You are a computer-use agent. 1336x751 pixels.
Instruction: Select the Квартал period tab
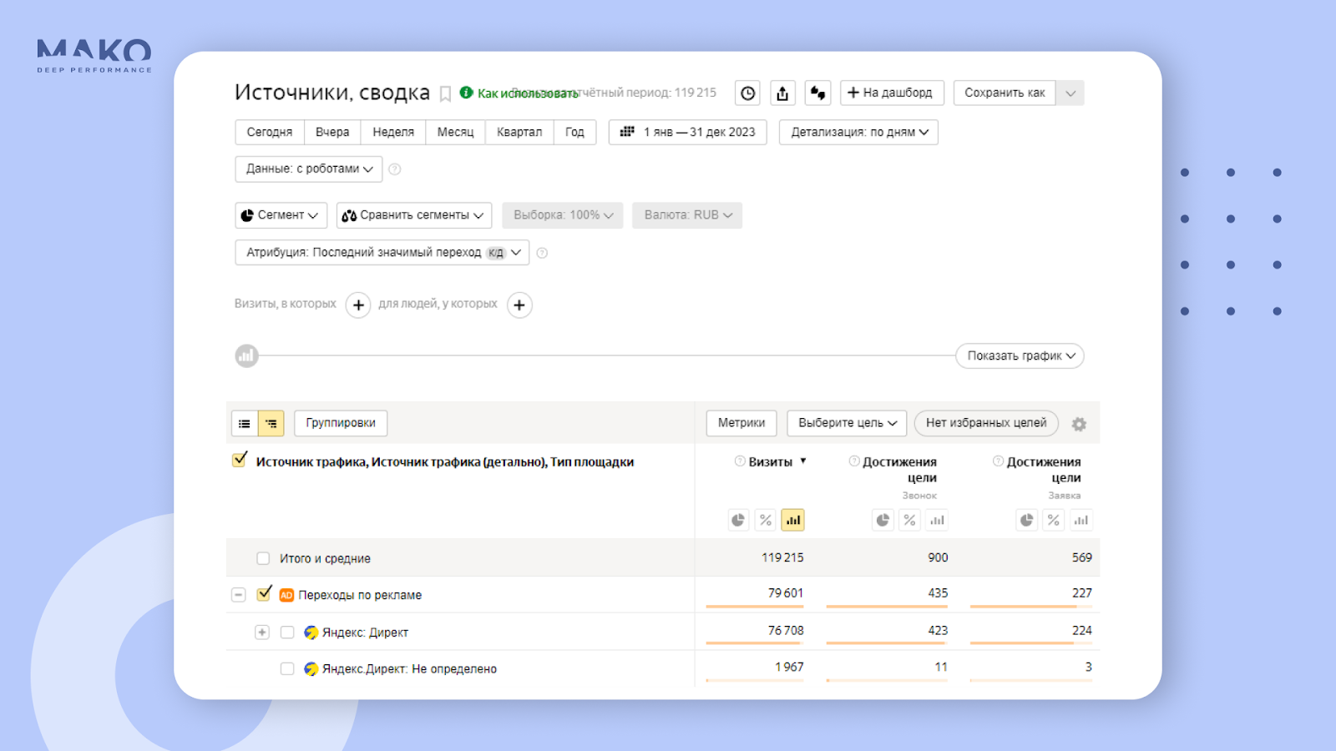tap(519, 133)
